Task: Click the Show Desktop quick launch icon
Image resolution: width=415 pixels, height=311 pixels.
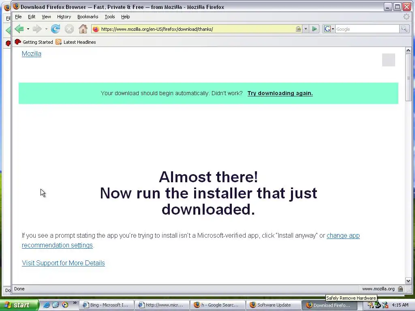Action: point(56,305)
